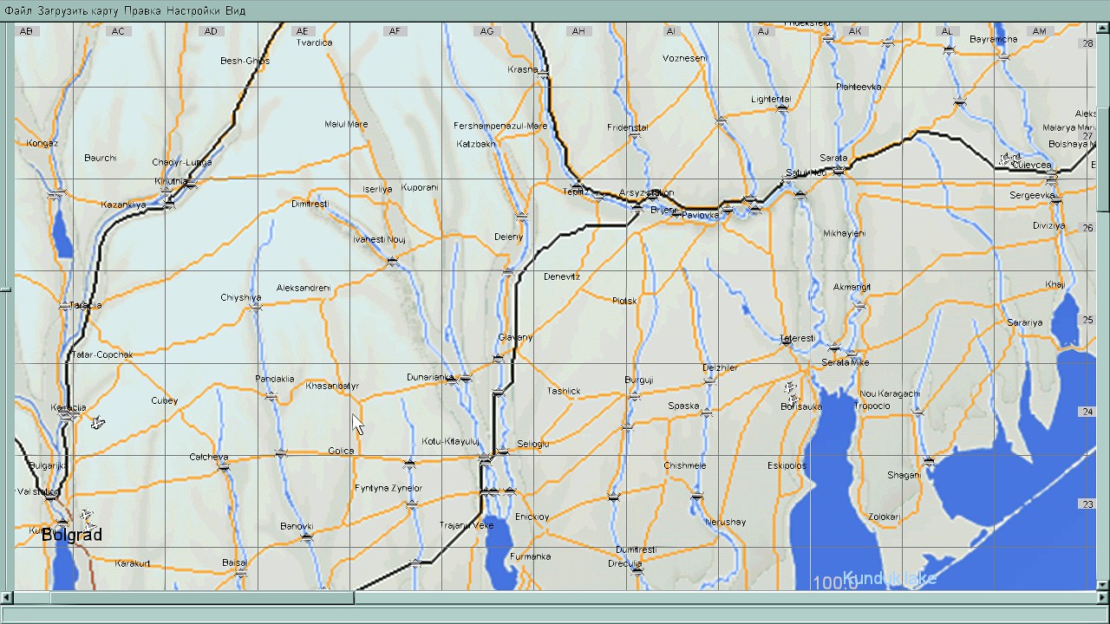Click the Cubey town label
Viewport: 1110px width, 624px height.
coord(164,400)
